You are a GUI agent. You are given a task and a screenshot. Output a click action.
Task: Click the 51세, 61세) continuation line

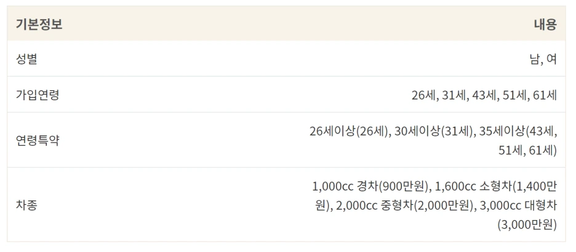coord(528,151)
